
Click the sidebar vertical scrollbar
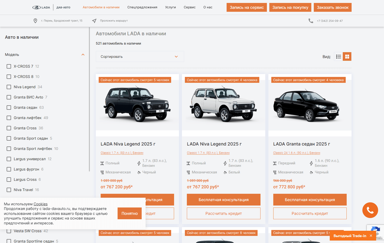click(89, 99)
